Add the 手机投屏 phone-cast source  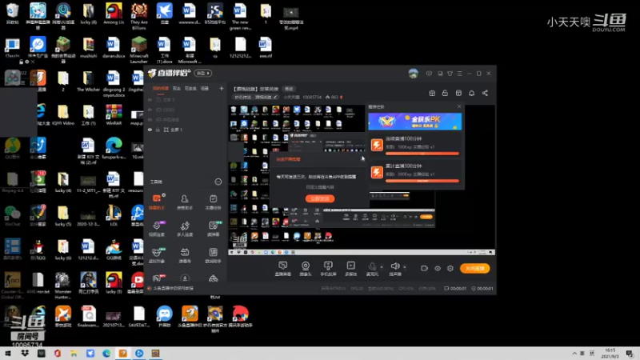(x=328, y=269)
